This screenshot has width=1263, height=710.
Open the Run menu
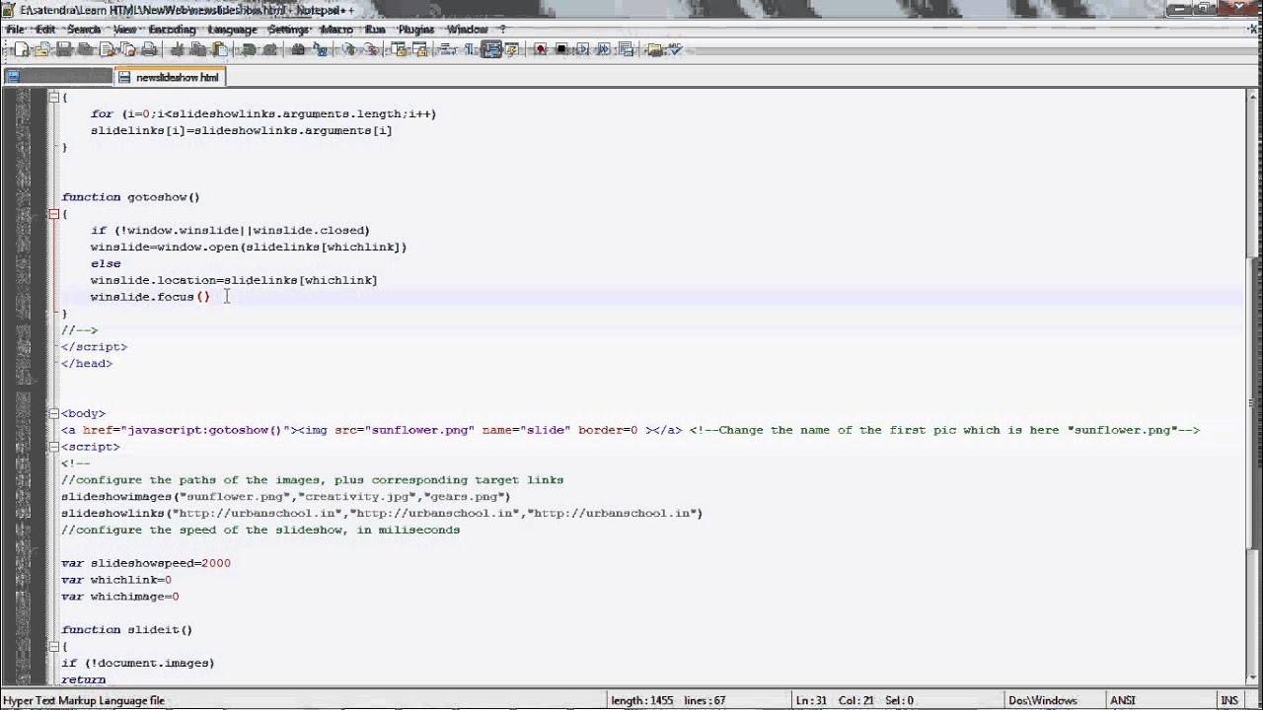375,30
